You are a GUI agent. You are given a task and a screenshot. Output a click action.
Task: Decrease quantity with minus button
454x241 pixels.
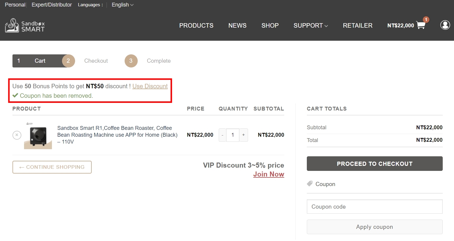coord(222,135)
